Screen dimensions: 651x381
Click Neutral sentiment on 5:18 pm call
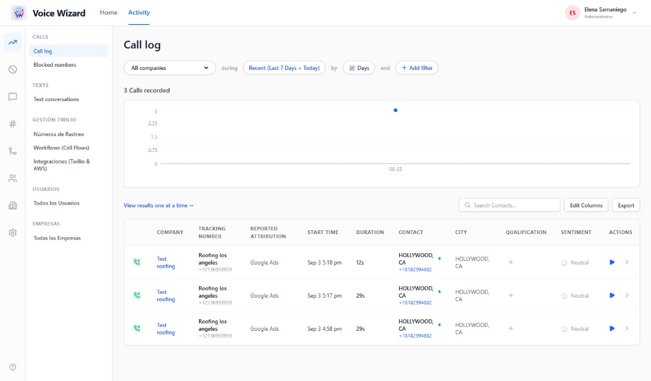575,263
